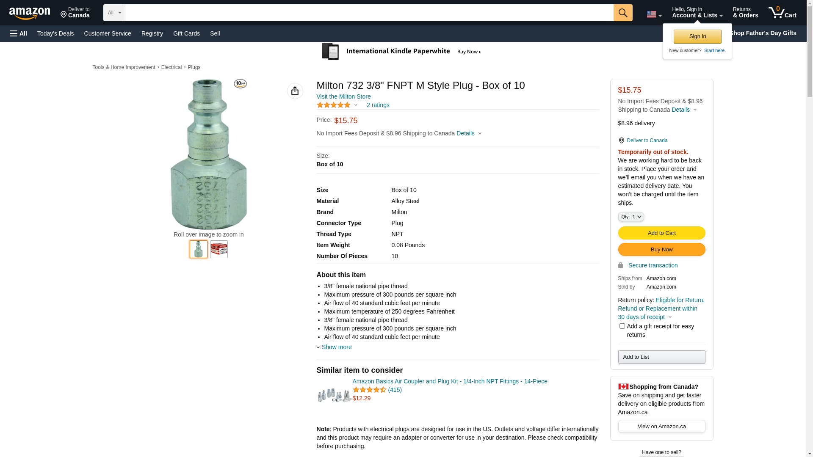
Task: Expand Show more under About this item
Action: tap(336, 347)
